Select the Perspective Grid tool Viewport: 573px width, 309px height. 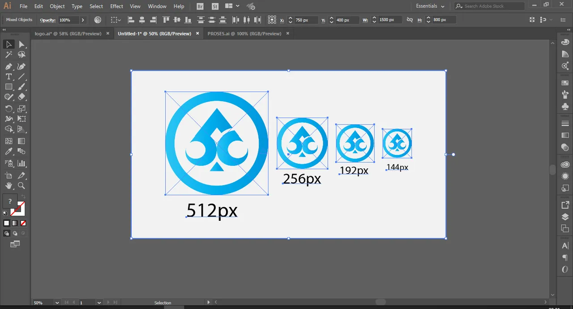point(21,129)
